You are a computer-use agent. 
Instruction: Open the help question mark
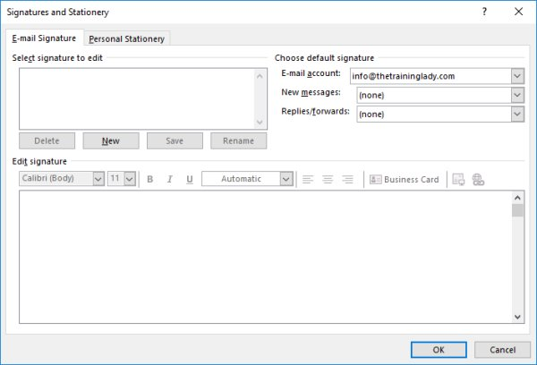[484, 12]
